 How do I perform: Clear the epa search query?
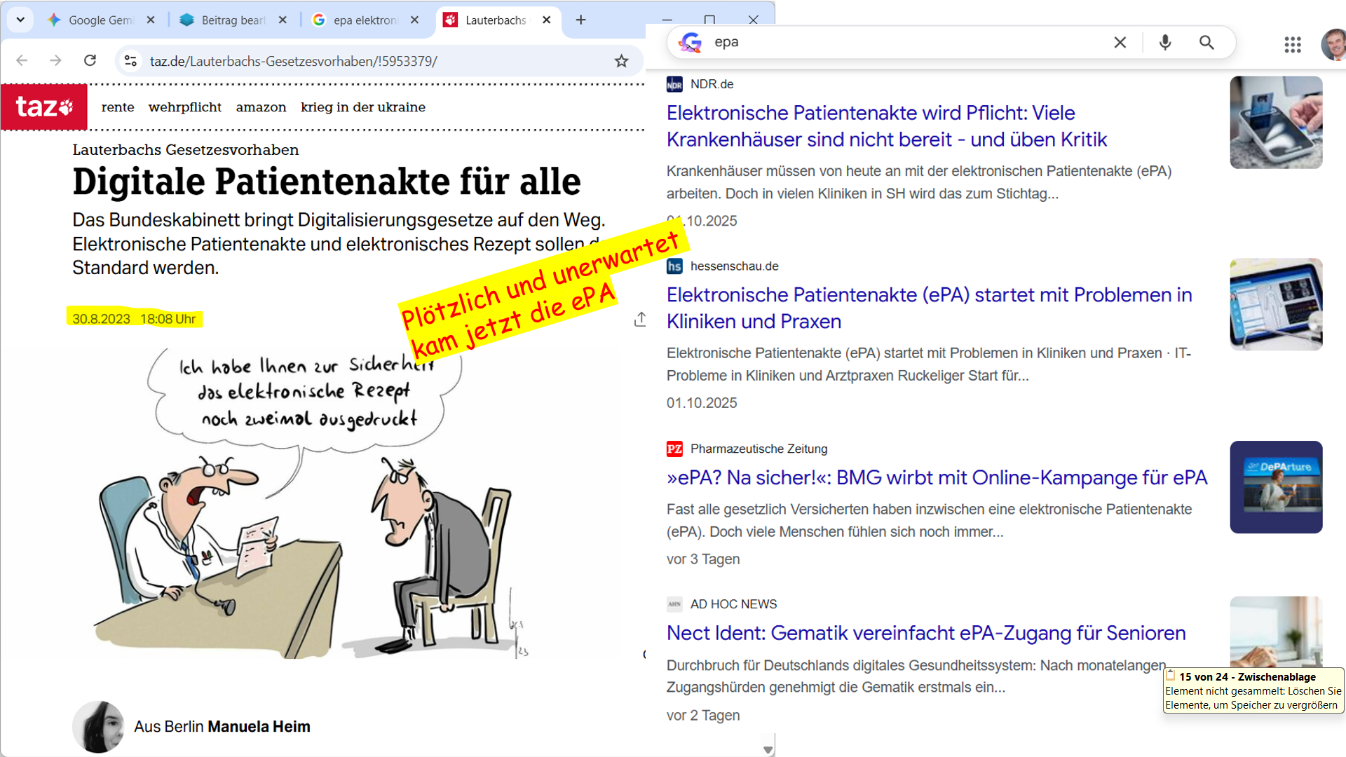tap(1120, 42)
